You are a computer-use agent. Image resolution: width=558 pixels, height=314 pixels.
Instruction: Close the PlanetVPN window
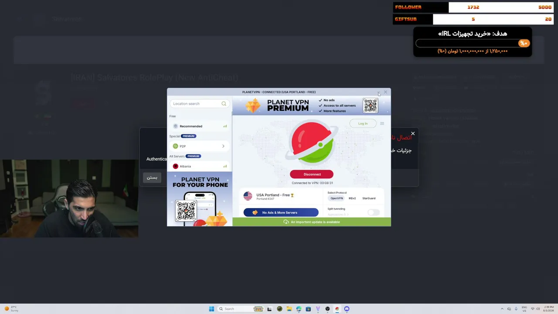tap(385, 92)
